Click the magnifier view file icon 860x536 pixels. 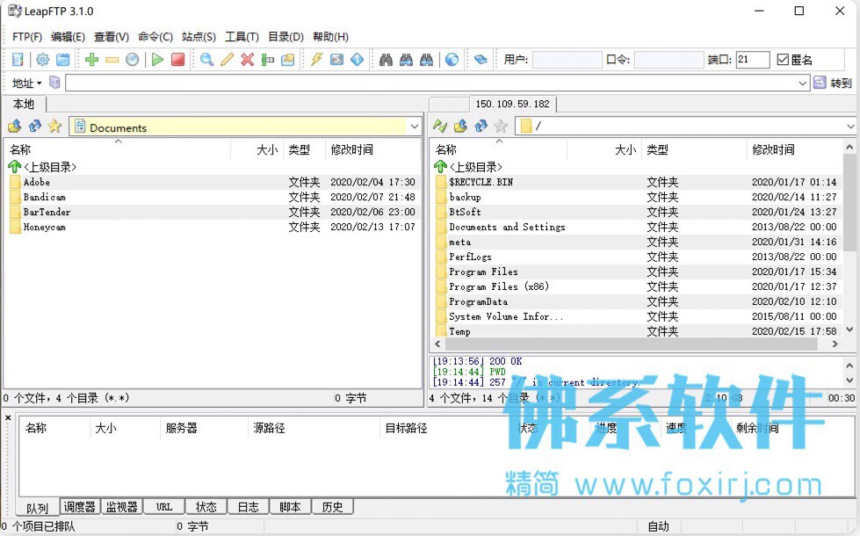pos(206,59)
